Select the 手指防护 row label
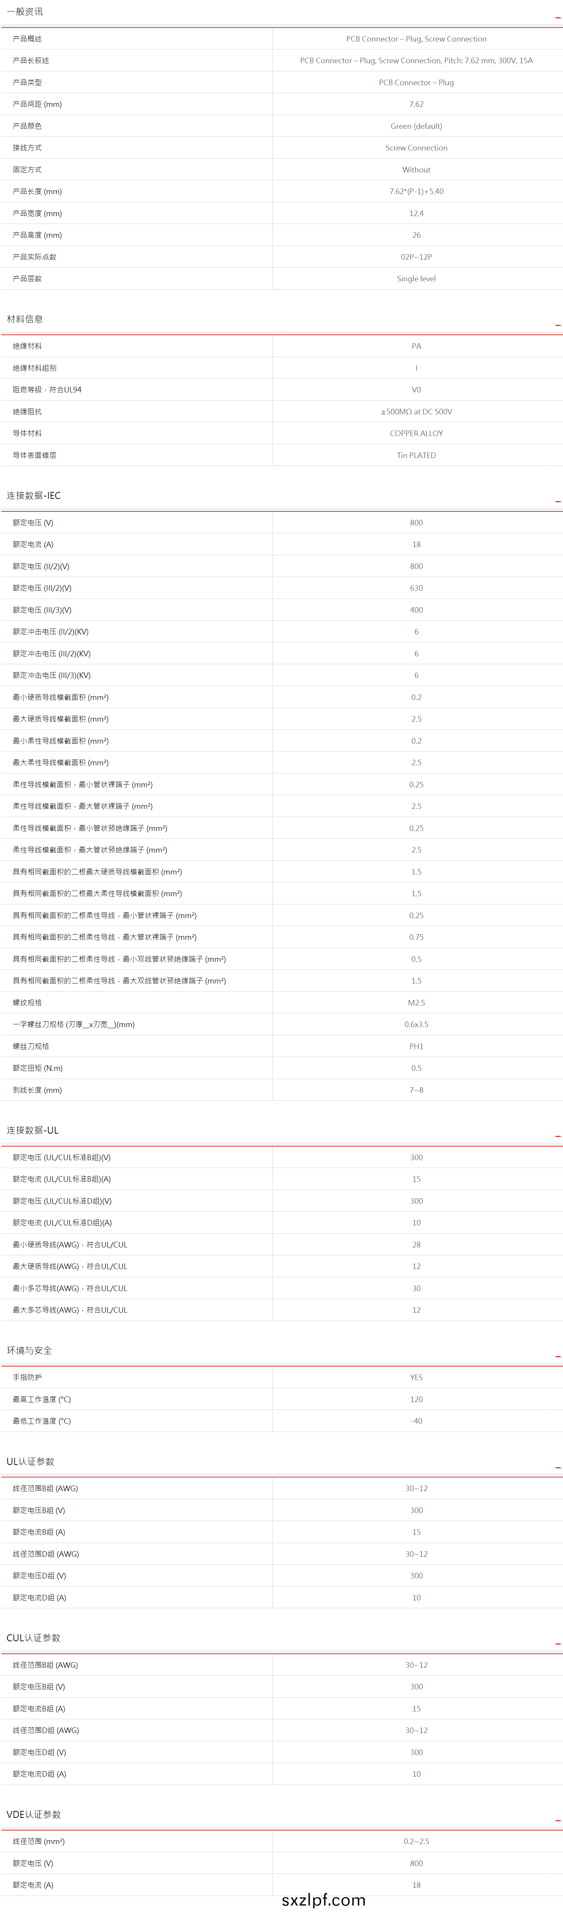 click(27, 1378)
